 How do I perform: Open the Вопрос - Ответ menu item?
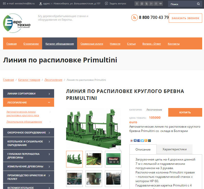tap(152, 44)
